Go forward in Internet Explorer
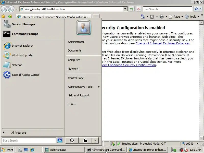 coord(11,9)
